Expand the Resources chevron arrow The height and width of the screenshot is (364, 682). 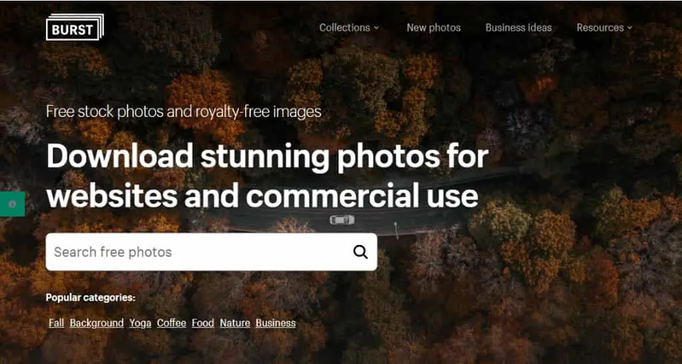629,28
